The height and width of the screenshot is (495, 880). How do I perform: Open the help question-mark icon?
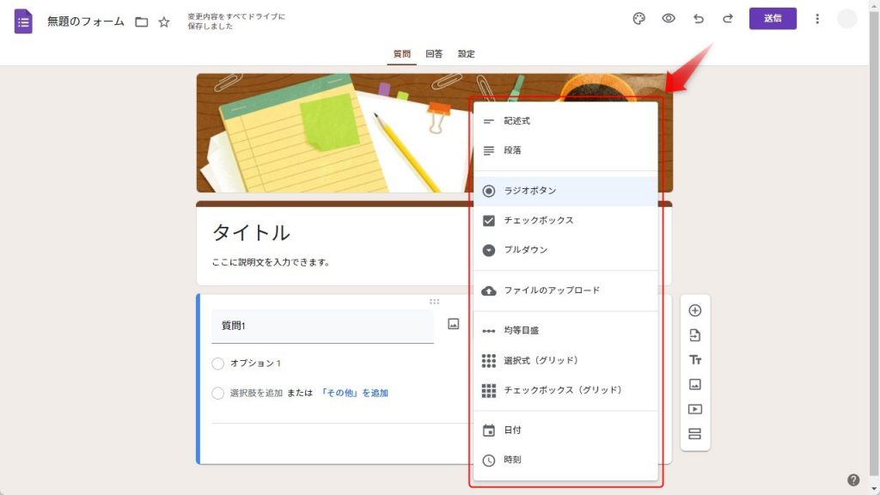pyautogui.click(x=853, y=480)
